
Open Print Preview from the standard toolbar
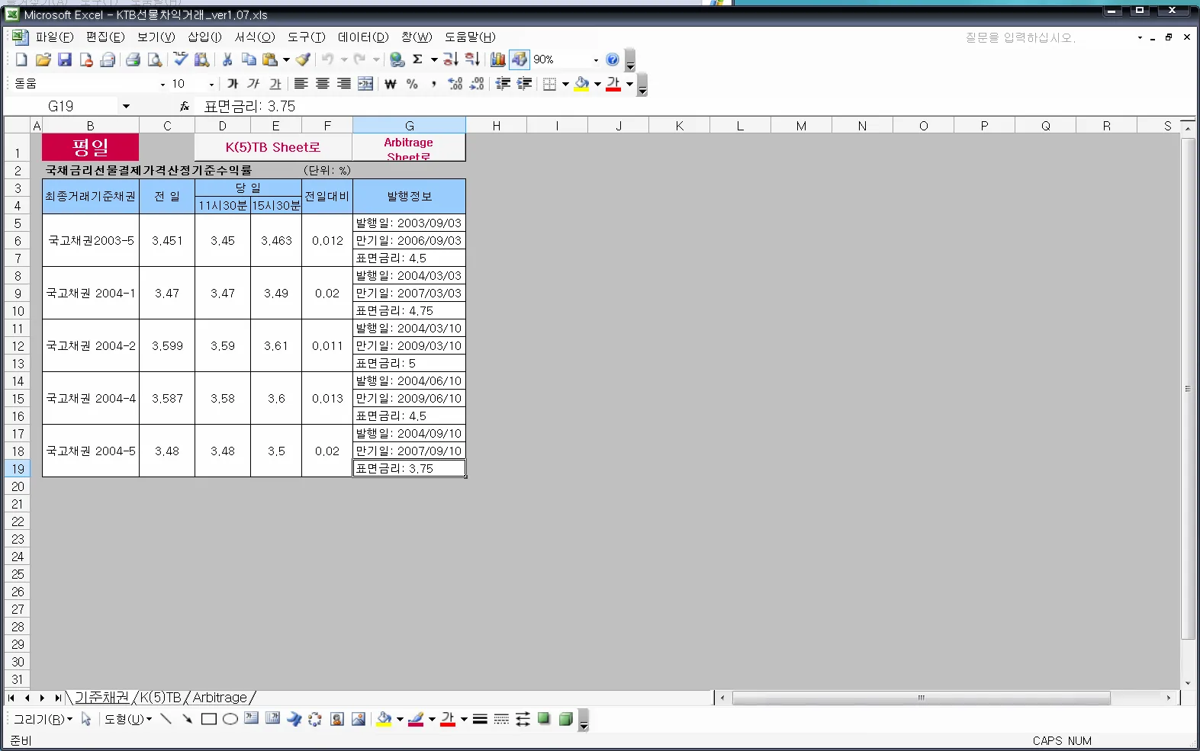155,59
